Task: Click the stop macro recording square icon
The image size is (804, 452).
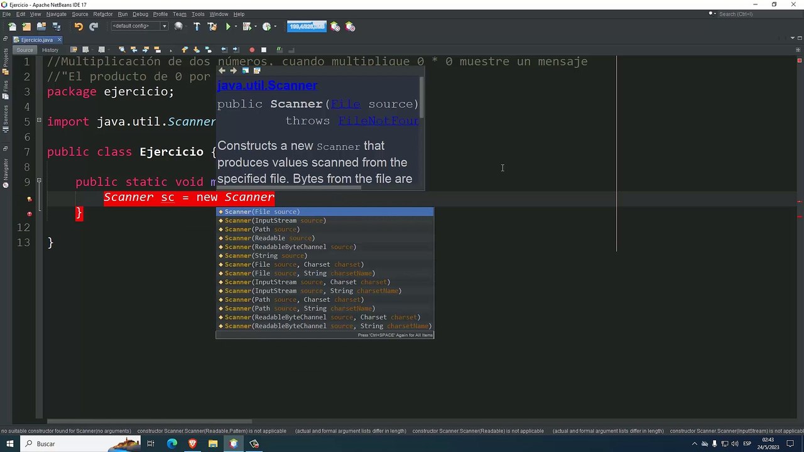Action: click(x=264, y=50)
